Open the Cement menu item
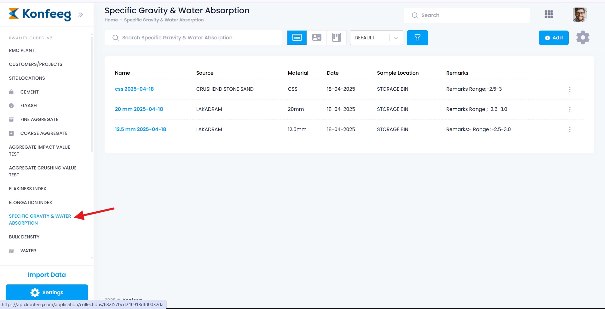 point(29,92)
